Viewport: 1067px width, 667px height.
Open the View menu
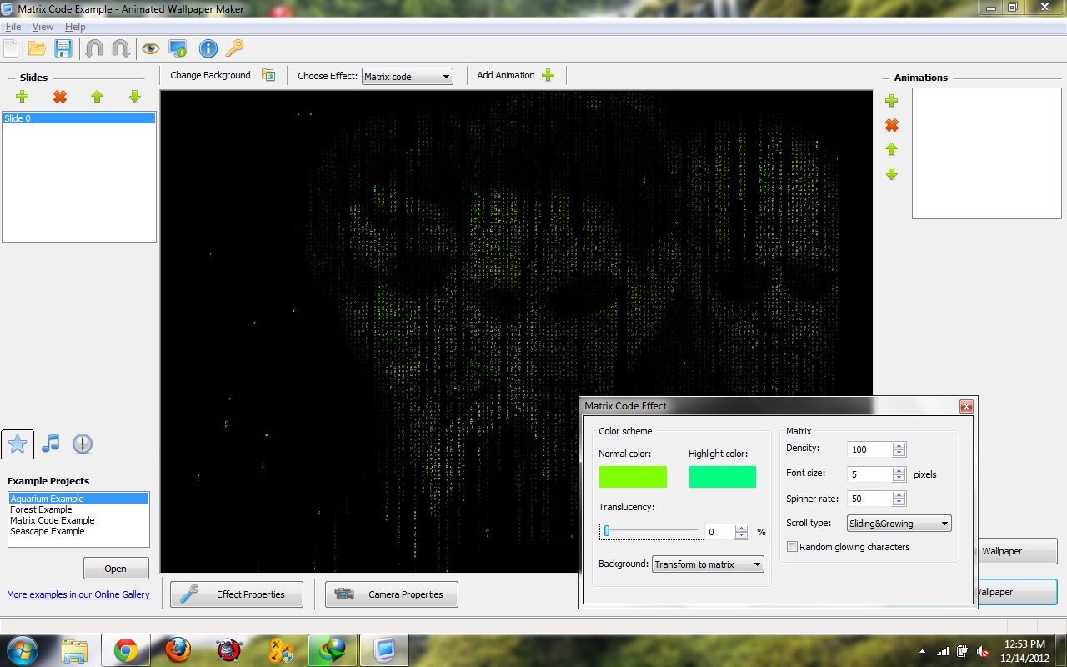click(42, 26)
